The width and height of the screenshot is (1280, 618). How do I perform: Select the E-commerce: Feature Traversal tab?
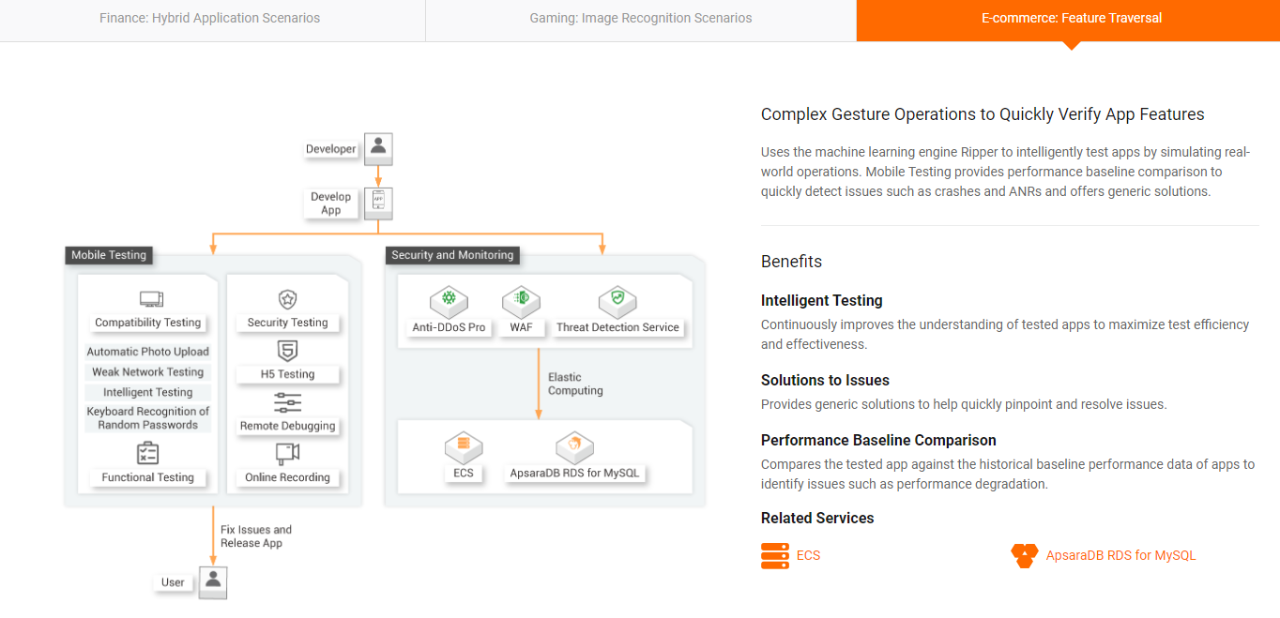tap(1068, 20)
